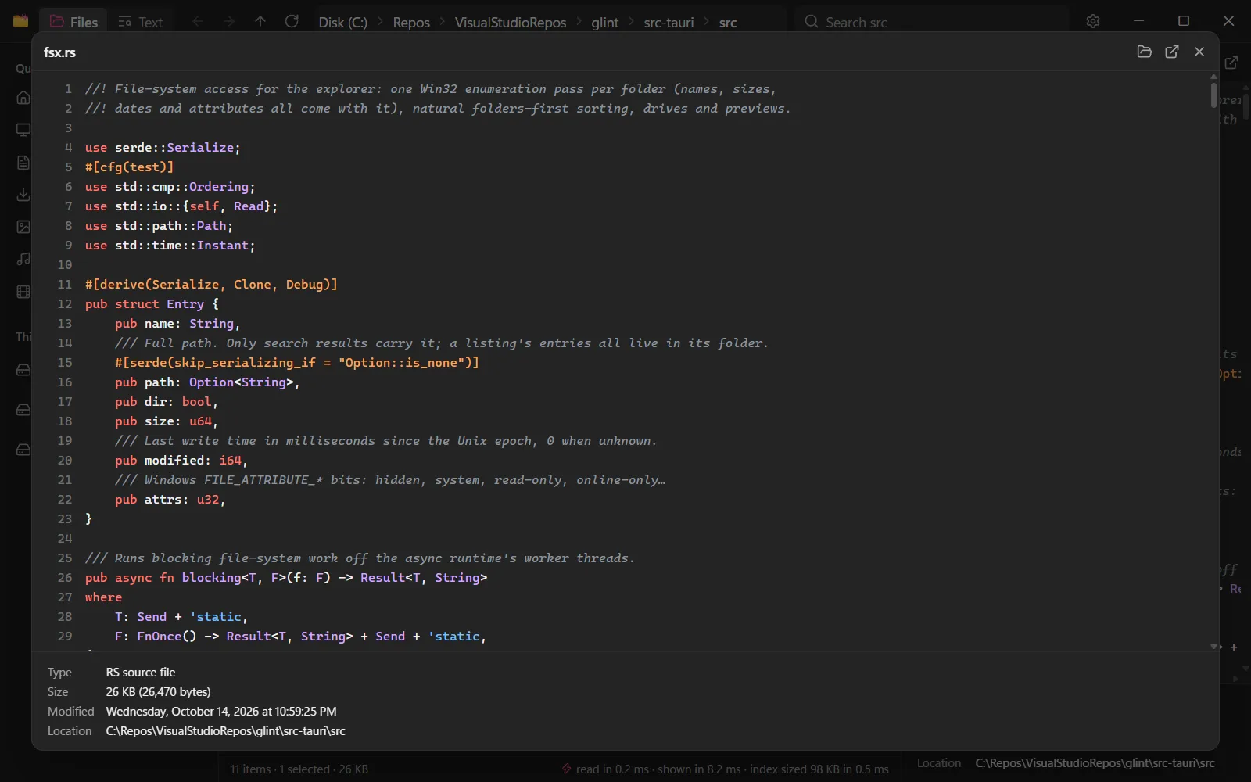Navigate to VisualStudioRepos breadcrumb

[x=511, y=23]
